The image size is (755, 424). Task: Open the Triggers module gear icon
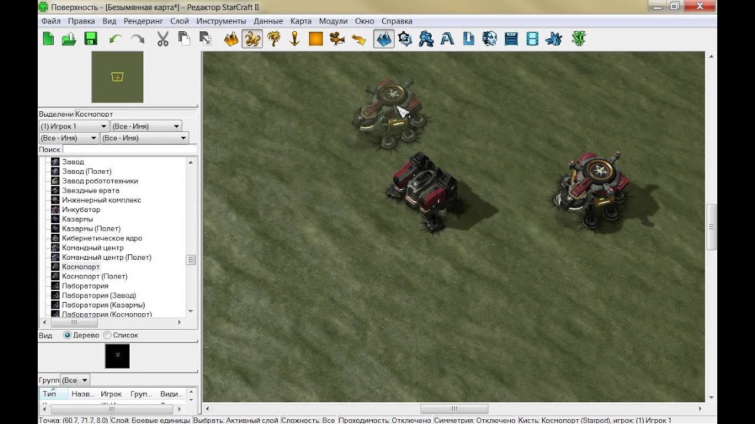point(405,39)
